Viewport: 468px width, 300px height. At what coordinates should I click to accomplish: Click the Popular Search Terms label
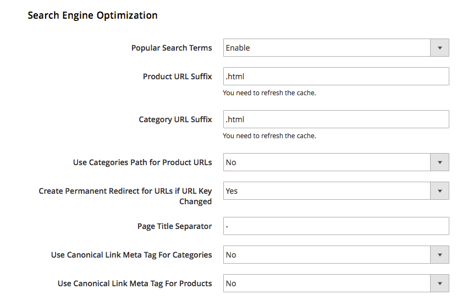pos(171,48)
